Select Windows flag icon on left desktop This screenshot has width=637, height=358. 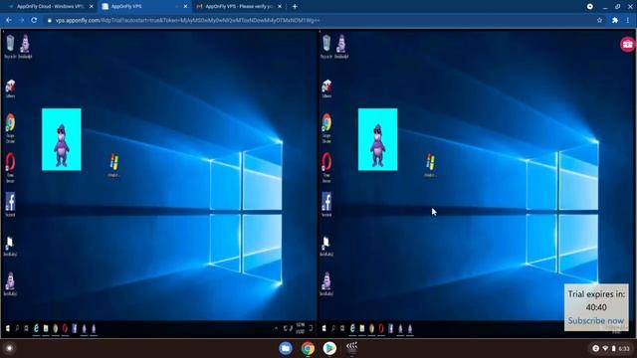coord(114,165)
